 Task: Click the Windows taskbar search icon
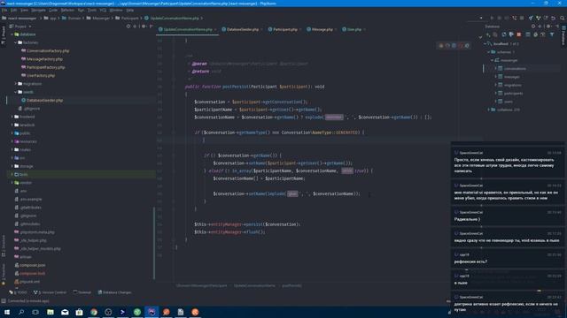[x=21, y=312]
